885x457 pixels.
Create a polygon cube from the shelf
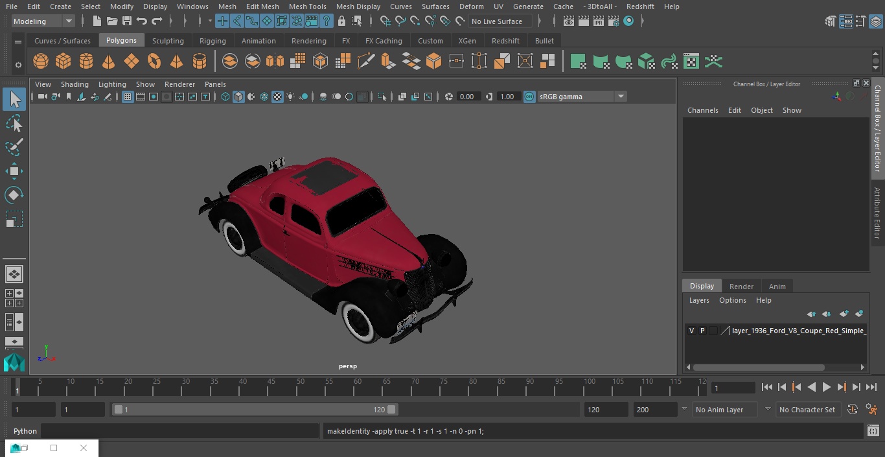coord(63,62)
